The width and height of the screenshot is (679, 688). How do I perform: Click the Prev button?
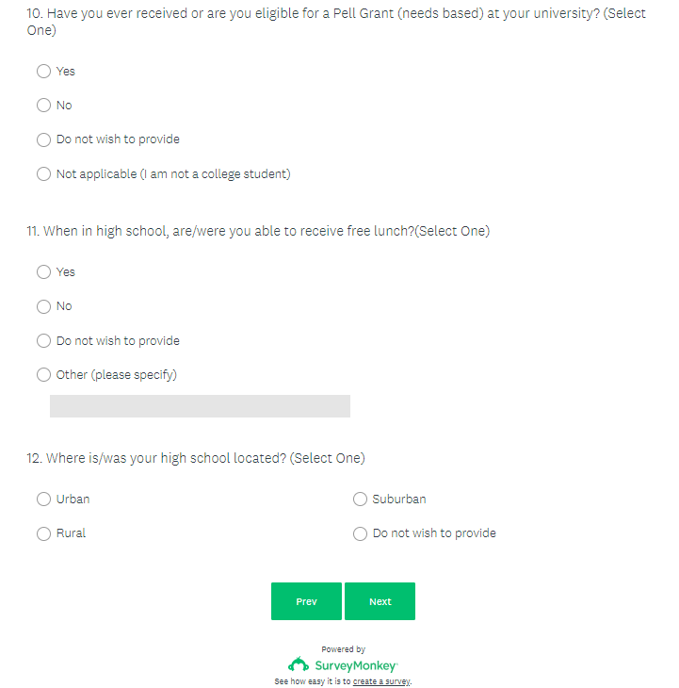coord(306,601)
